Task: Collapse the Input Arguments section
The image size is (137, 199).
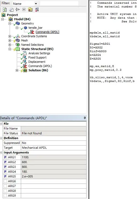Action: [1, 152]
